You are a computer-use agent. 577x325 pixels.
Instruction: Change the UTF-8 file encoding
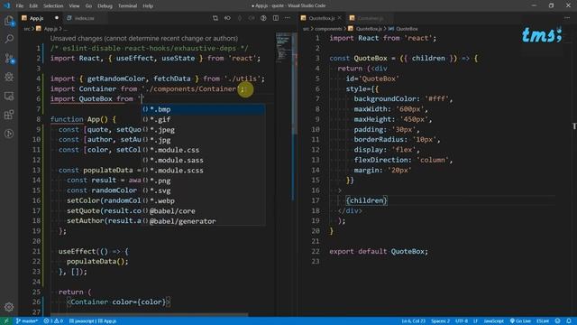[462, 321]
